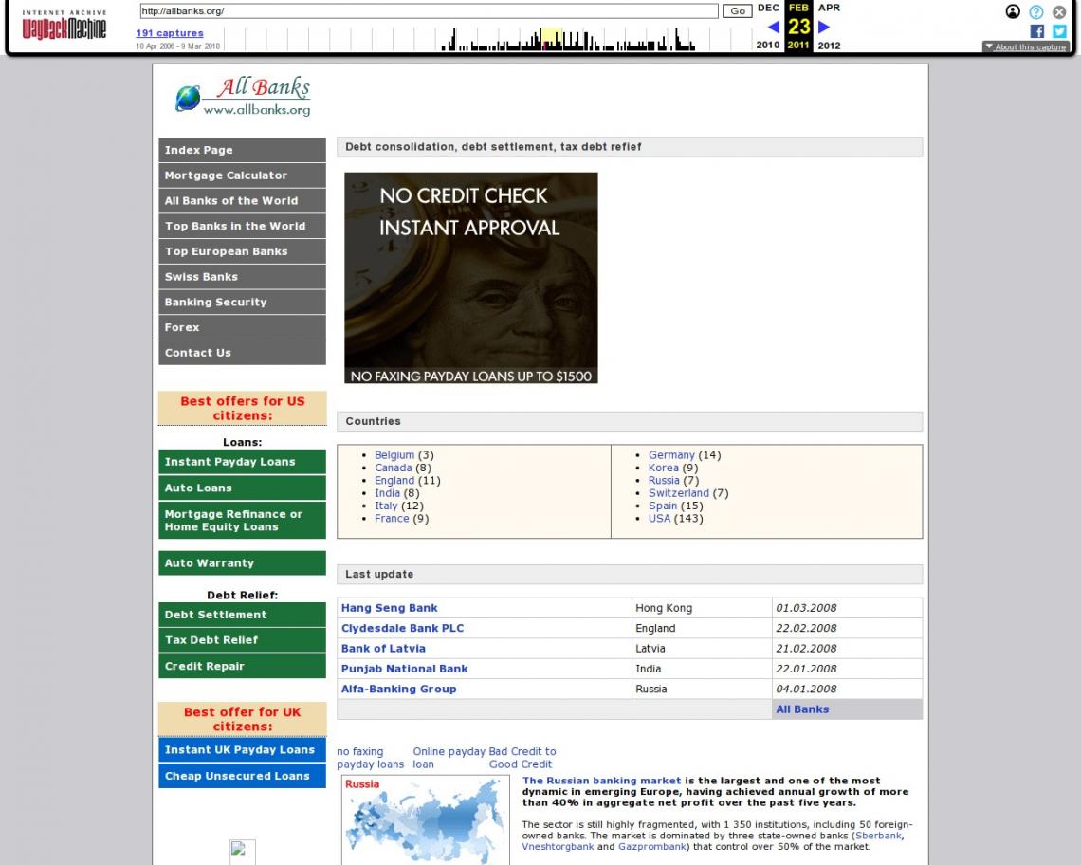Open the Germany country link
The height and width of the screenshot is (865, 1081).
tap(671, 455)
